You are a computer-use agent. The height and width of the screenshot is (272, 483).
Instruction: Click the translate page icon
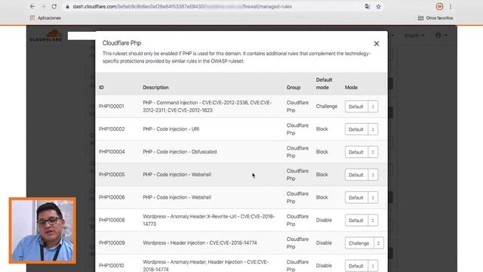click(x=368, y=7)
